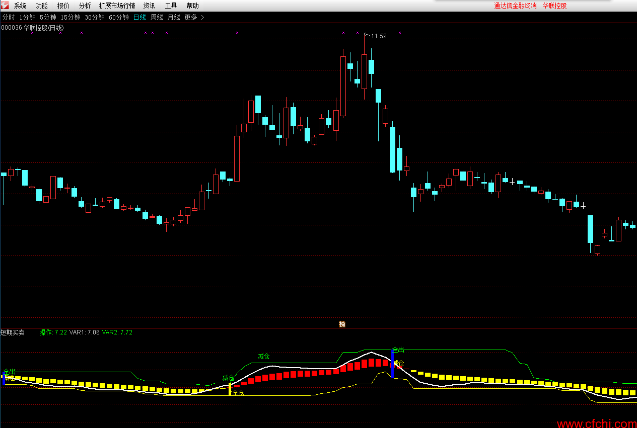Image resolution: width=637 pixels, height=428 pixels.
Task: Open the 资讯 menu
Action: tap(149, 6)
